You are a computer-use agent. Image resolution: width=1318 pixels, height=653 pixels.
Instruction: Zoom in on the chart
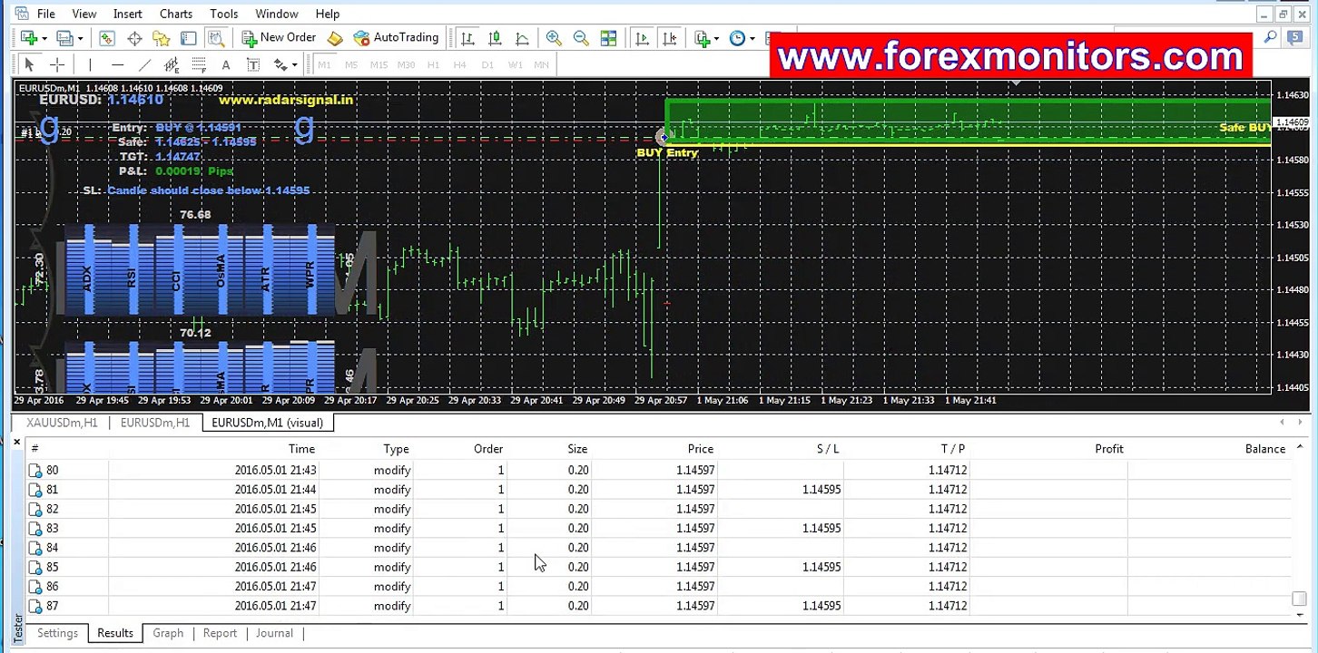(x=554, y=38)
